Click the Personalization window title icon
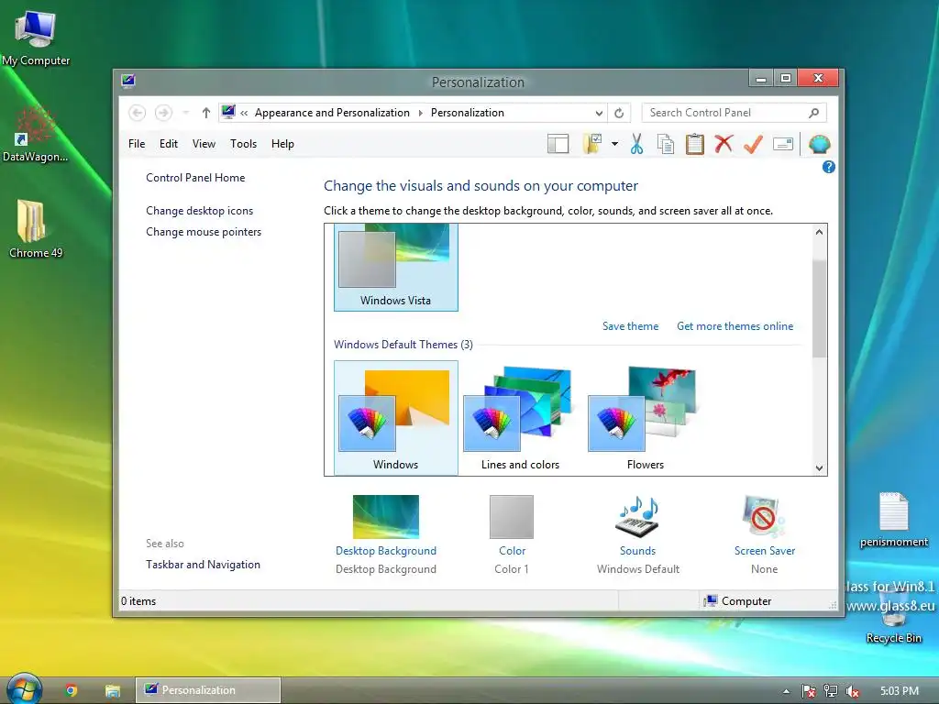This screenshot has height=704, width=939. point(127,81)
